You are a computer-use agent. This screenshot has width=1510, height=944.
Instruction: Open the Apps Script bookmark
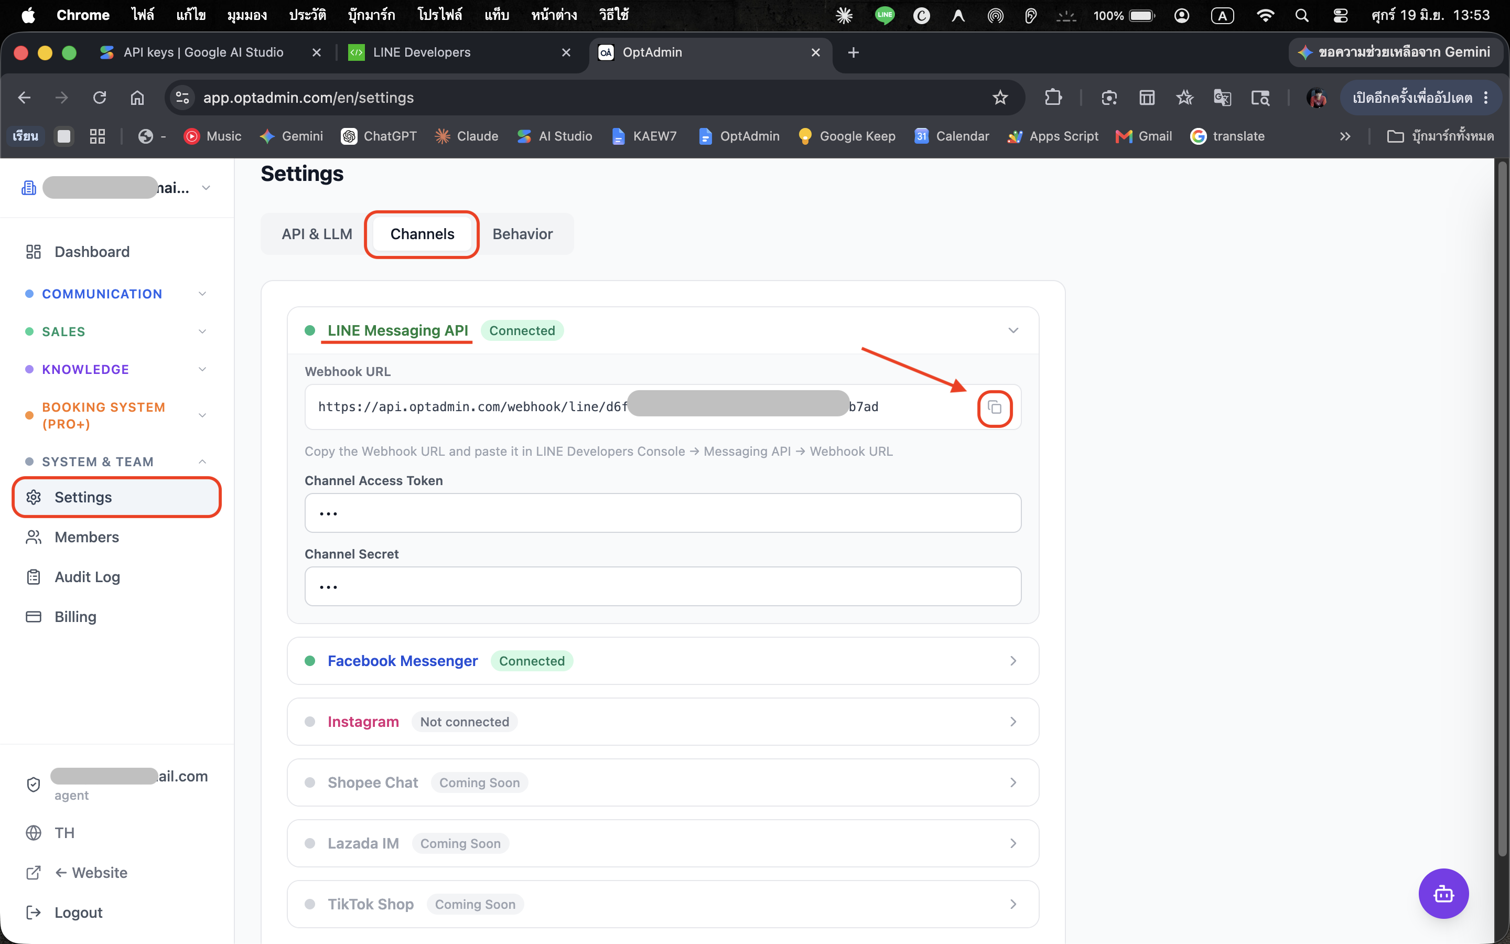1053,136
